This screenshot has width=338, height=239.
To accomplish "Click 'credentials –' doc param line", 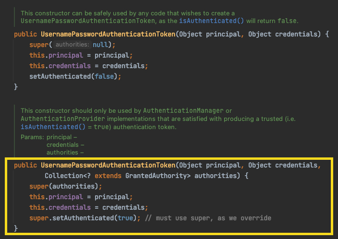I will point(65,145).
